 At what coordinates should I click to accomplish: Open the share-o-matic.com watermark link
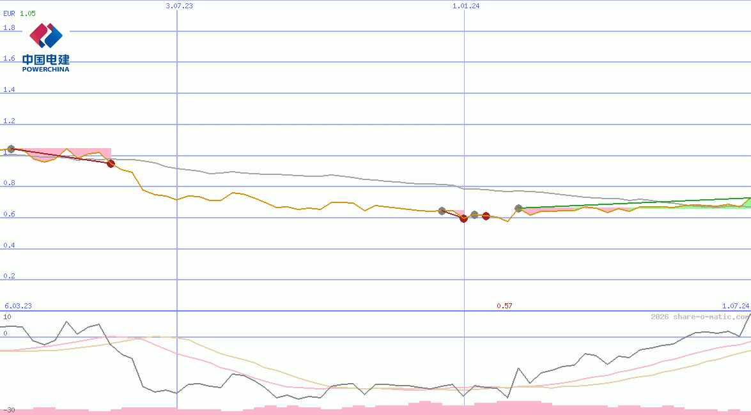pos(700,317)
